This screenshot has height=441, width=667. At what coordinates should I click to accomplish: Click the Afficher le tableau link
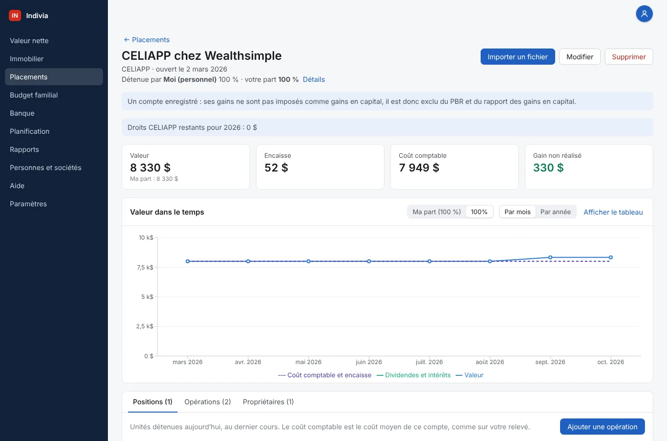pos(613,212)
